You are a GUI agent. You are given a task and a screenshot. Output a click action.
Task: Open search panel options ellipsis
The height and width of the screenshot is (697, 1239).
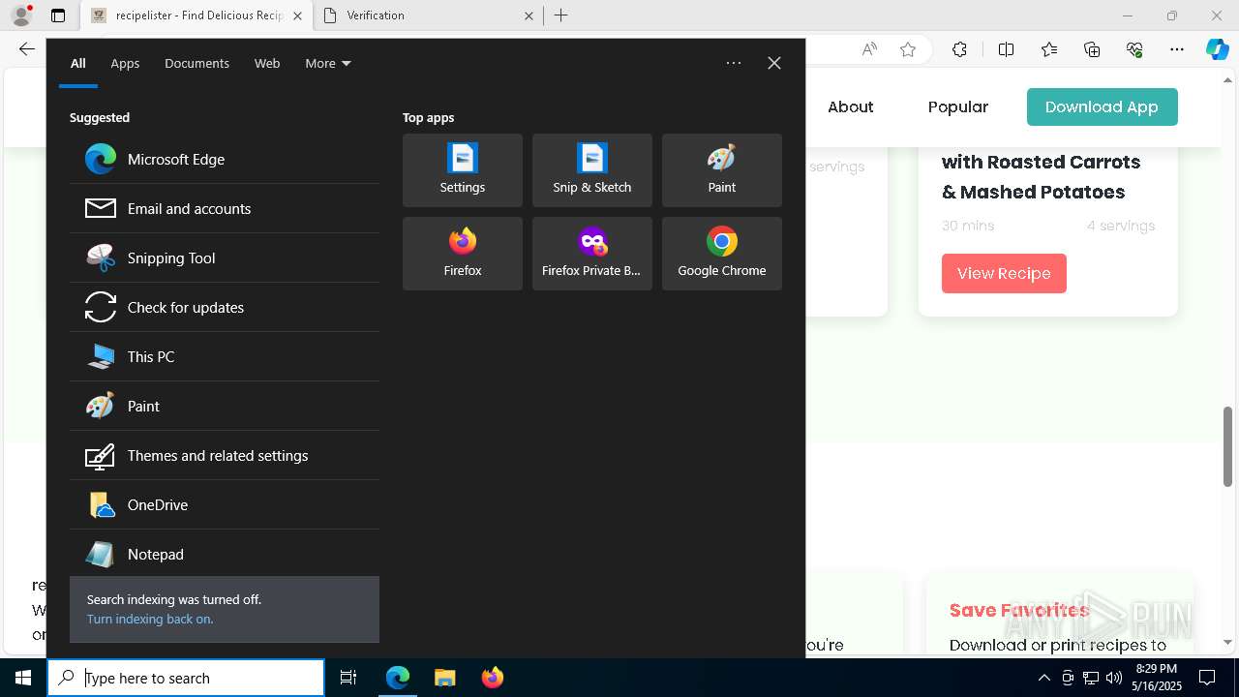point(734,63)
